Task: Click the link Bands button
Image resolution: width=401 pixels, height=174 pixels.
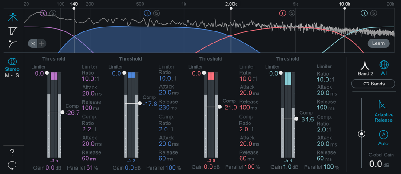Action: click(x=373, y=84)
